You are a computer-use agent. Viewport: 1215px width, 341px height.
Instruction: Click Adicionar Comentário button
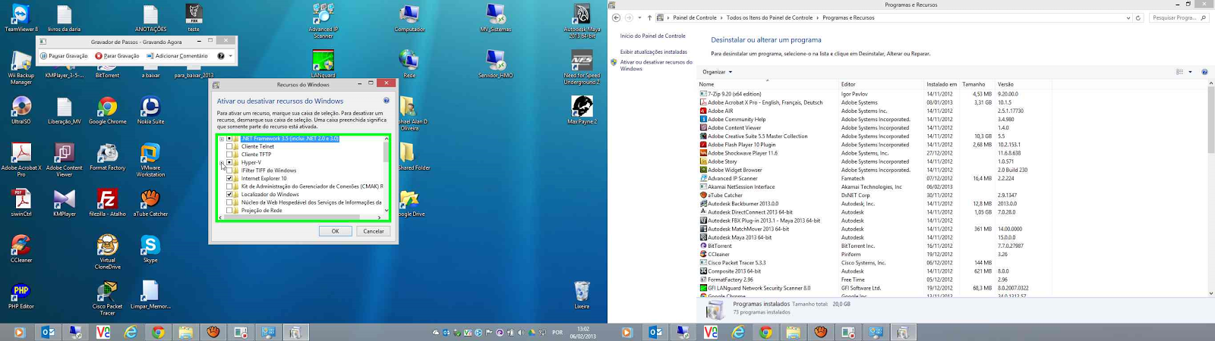(x=177, y=55)
